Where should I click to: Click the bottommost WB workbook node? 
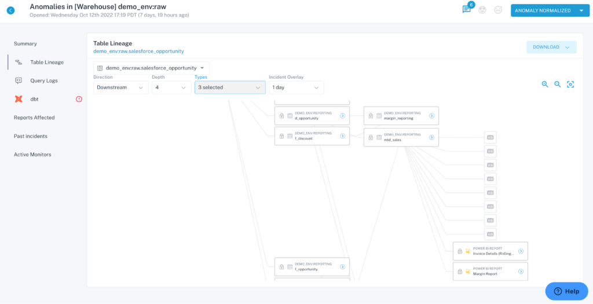[x=490, y=234]
